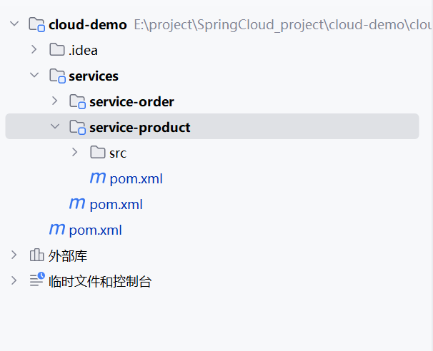Click the services module folder icon
The image size is (433, 351).
[57, 76]
